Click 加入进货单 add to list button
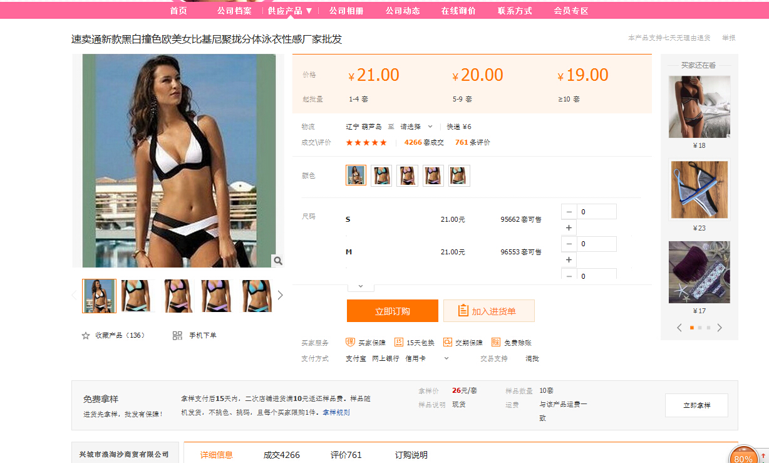The height and width of the screenshot is (463, 769). (488, 311)
